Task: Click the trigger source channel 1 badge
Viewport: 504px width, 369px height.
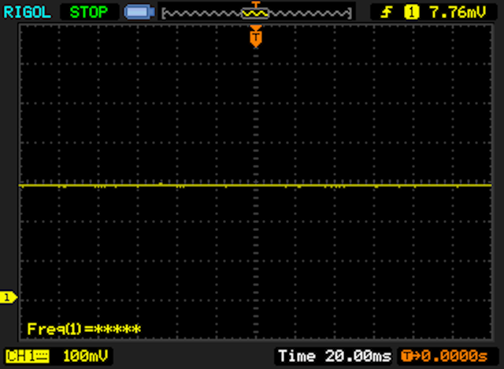Action: (x=411, y=13)
